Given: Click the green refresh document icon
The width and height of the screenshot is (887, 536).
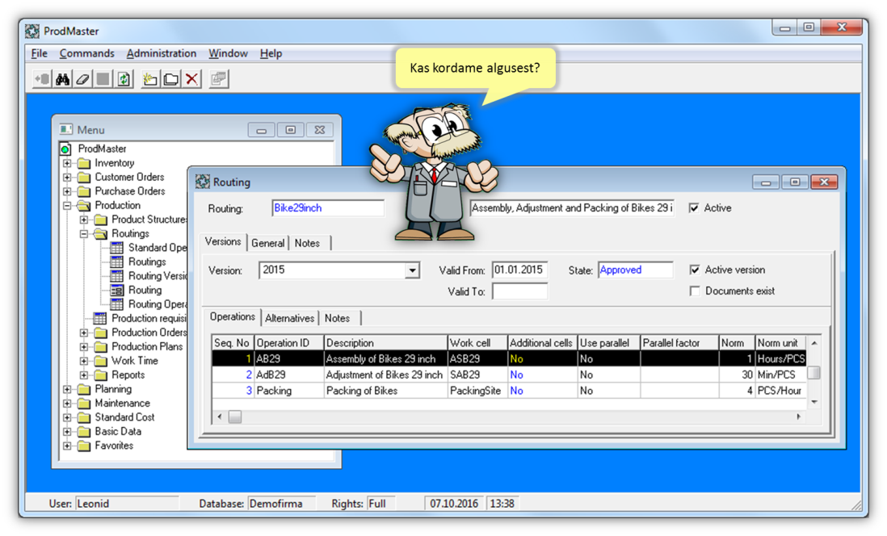Looking at the screenshot, I should (124, 79).
